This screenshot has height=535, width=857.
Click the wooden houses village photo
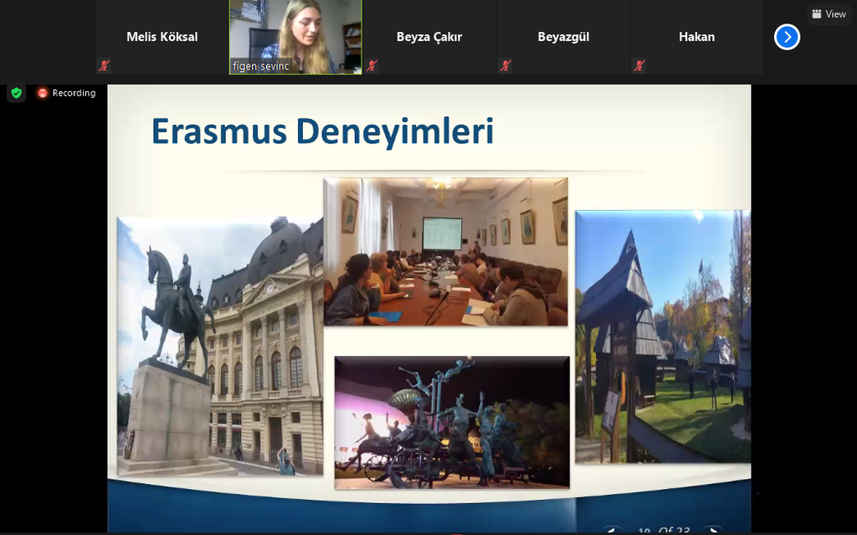pos(663,337)
